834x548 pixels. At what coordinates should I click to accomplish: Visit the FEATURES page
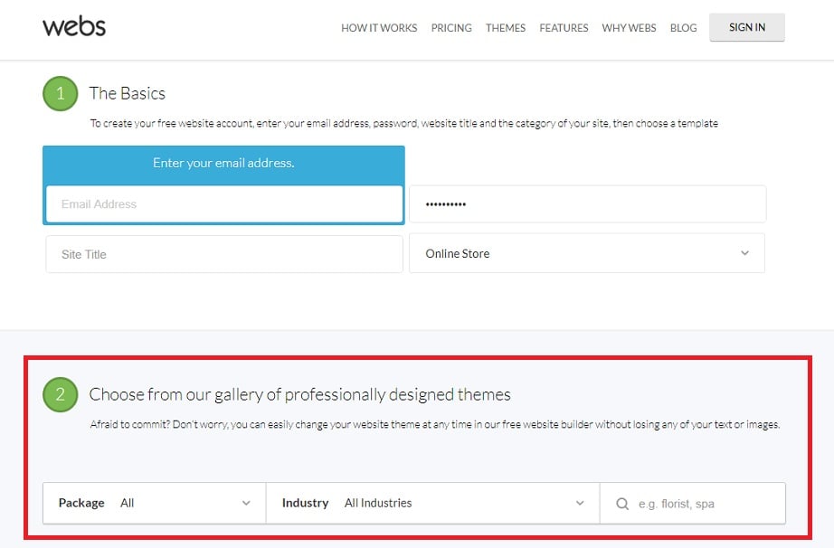[x=564, y=28]
